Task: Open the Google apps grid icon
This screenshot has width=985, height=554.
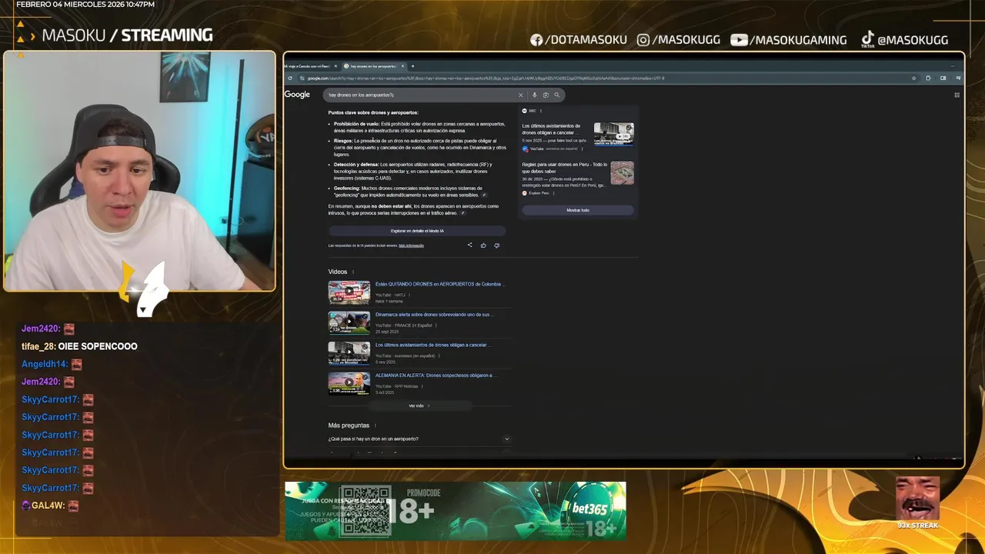Action: pos(957,95)
